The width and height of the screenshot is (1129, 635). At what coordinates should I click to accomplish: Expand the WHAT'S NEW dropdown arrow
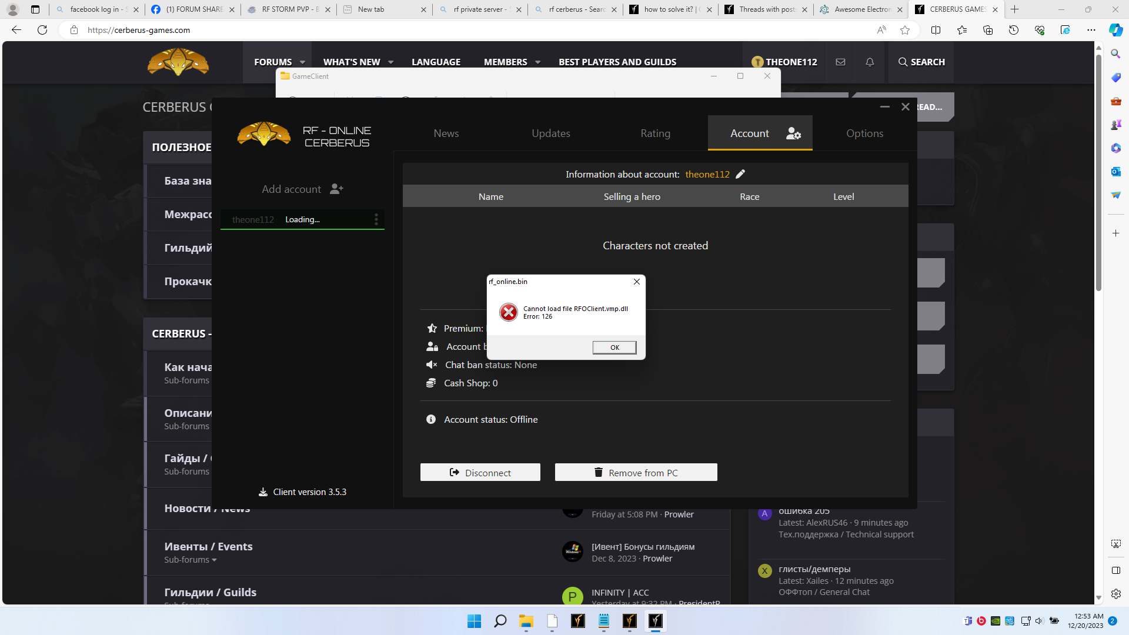pyautogui.click(x=390, y=62)
